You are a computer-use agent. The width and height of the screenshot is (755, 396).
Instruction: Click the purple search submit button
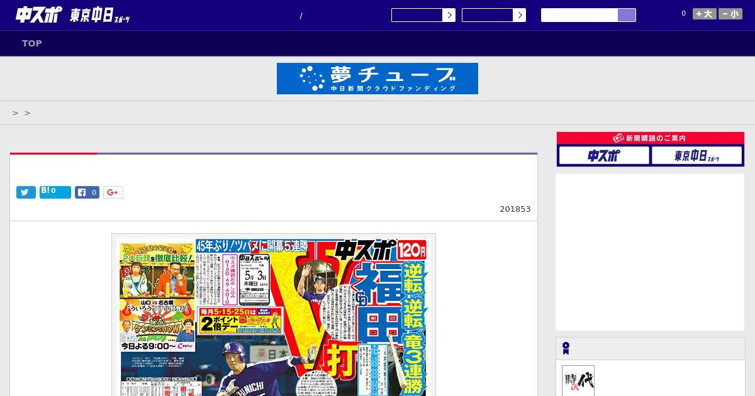pos(627,15)
